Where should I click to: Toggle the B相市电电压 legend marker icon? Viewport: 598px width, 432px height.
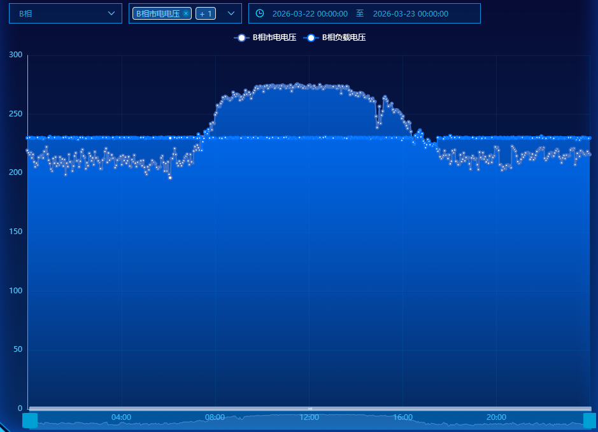tap(241, 38)
